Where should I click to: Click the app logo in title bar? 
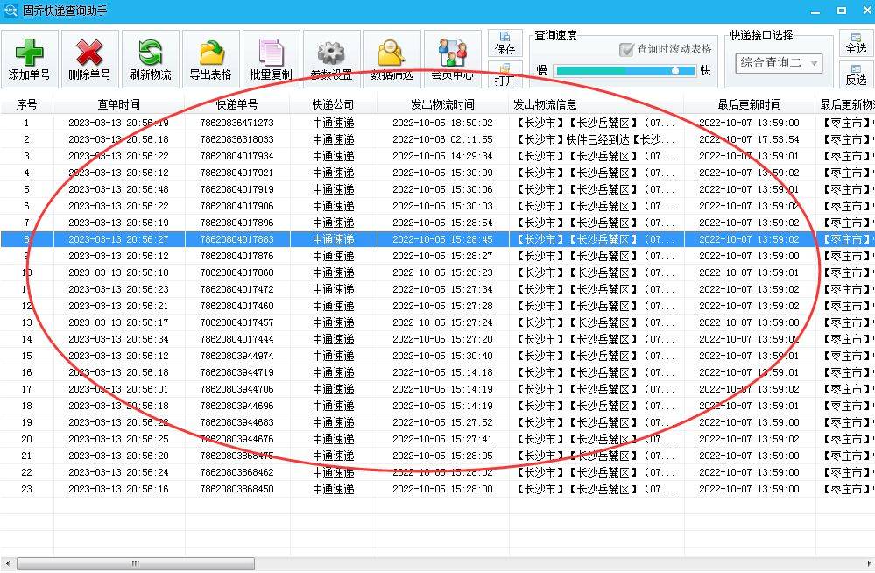[x=10, y=10]
